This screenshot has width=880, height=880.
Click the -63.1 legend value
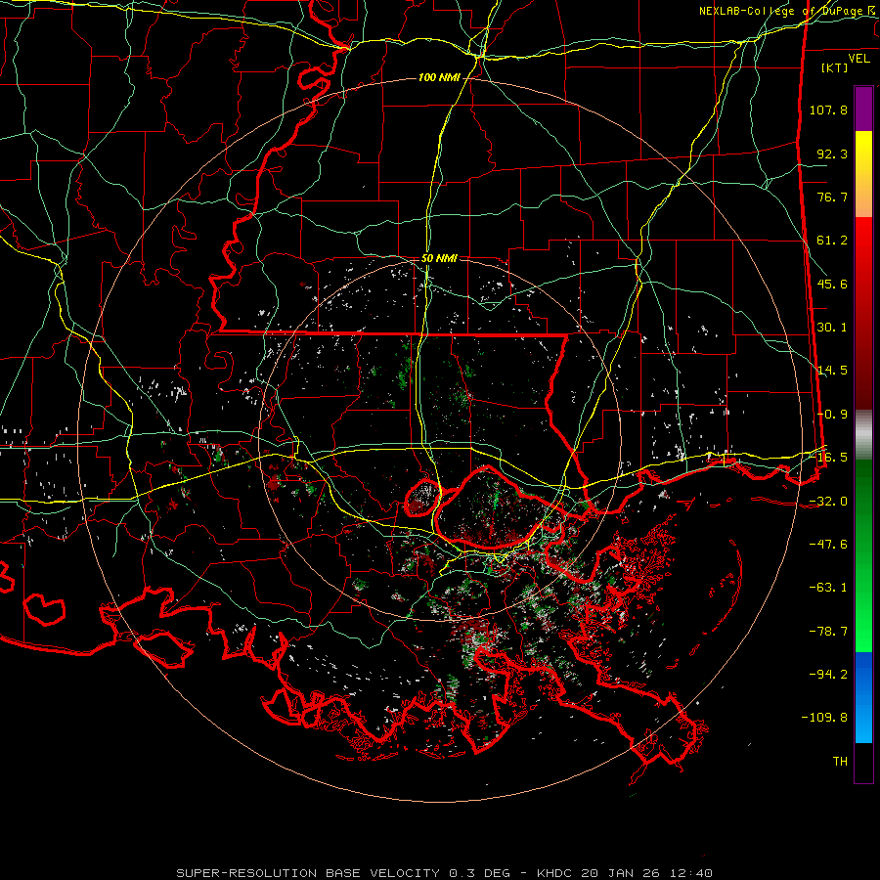click(x=828, y=588)
